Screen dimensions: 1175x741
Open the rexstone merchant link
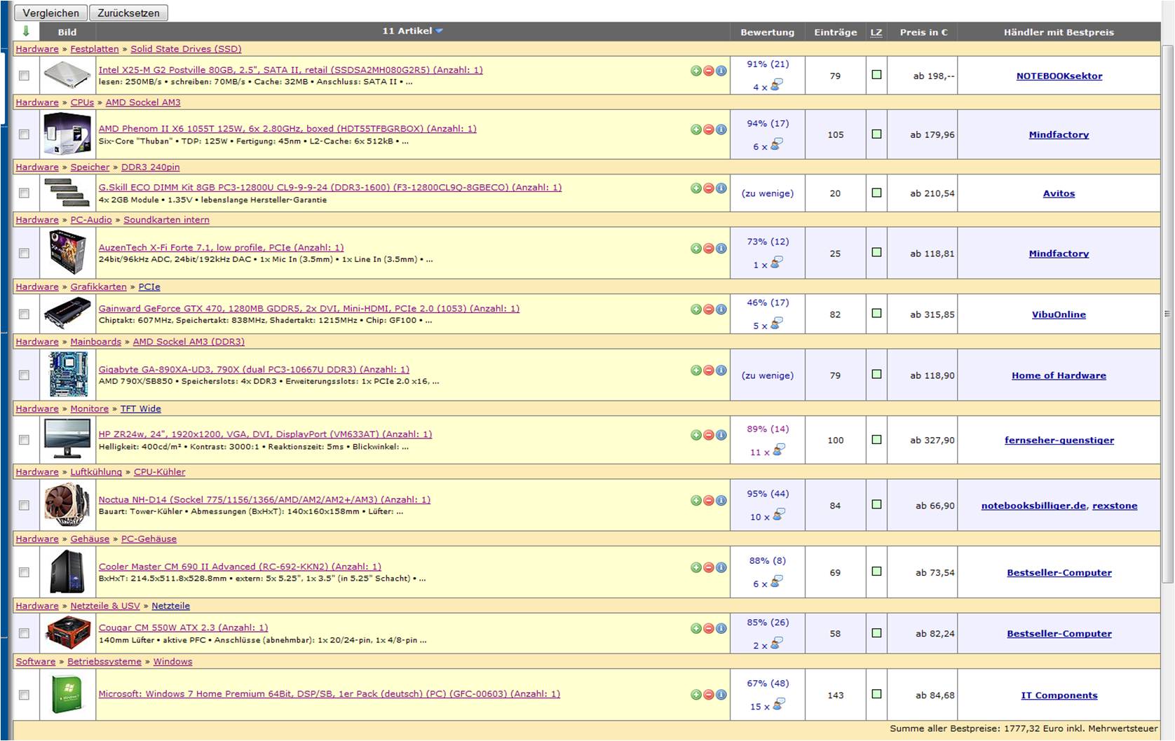point(1115,506)
